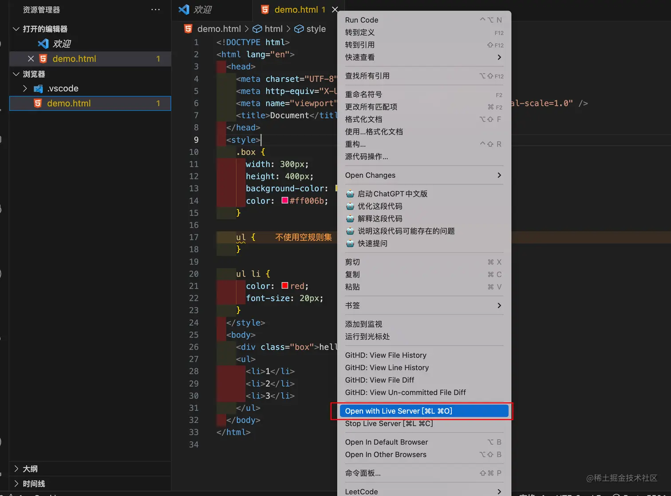Click the VS Code icon beside 欢迎 in open editors
The width and height of the screenshot is (671, 496).
click(x=43, y=44)
